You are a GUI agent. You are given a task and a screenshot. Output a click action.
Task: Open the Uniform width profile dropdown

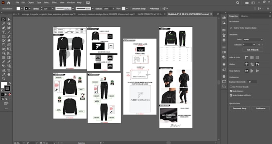click(x=73, y=9)
